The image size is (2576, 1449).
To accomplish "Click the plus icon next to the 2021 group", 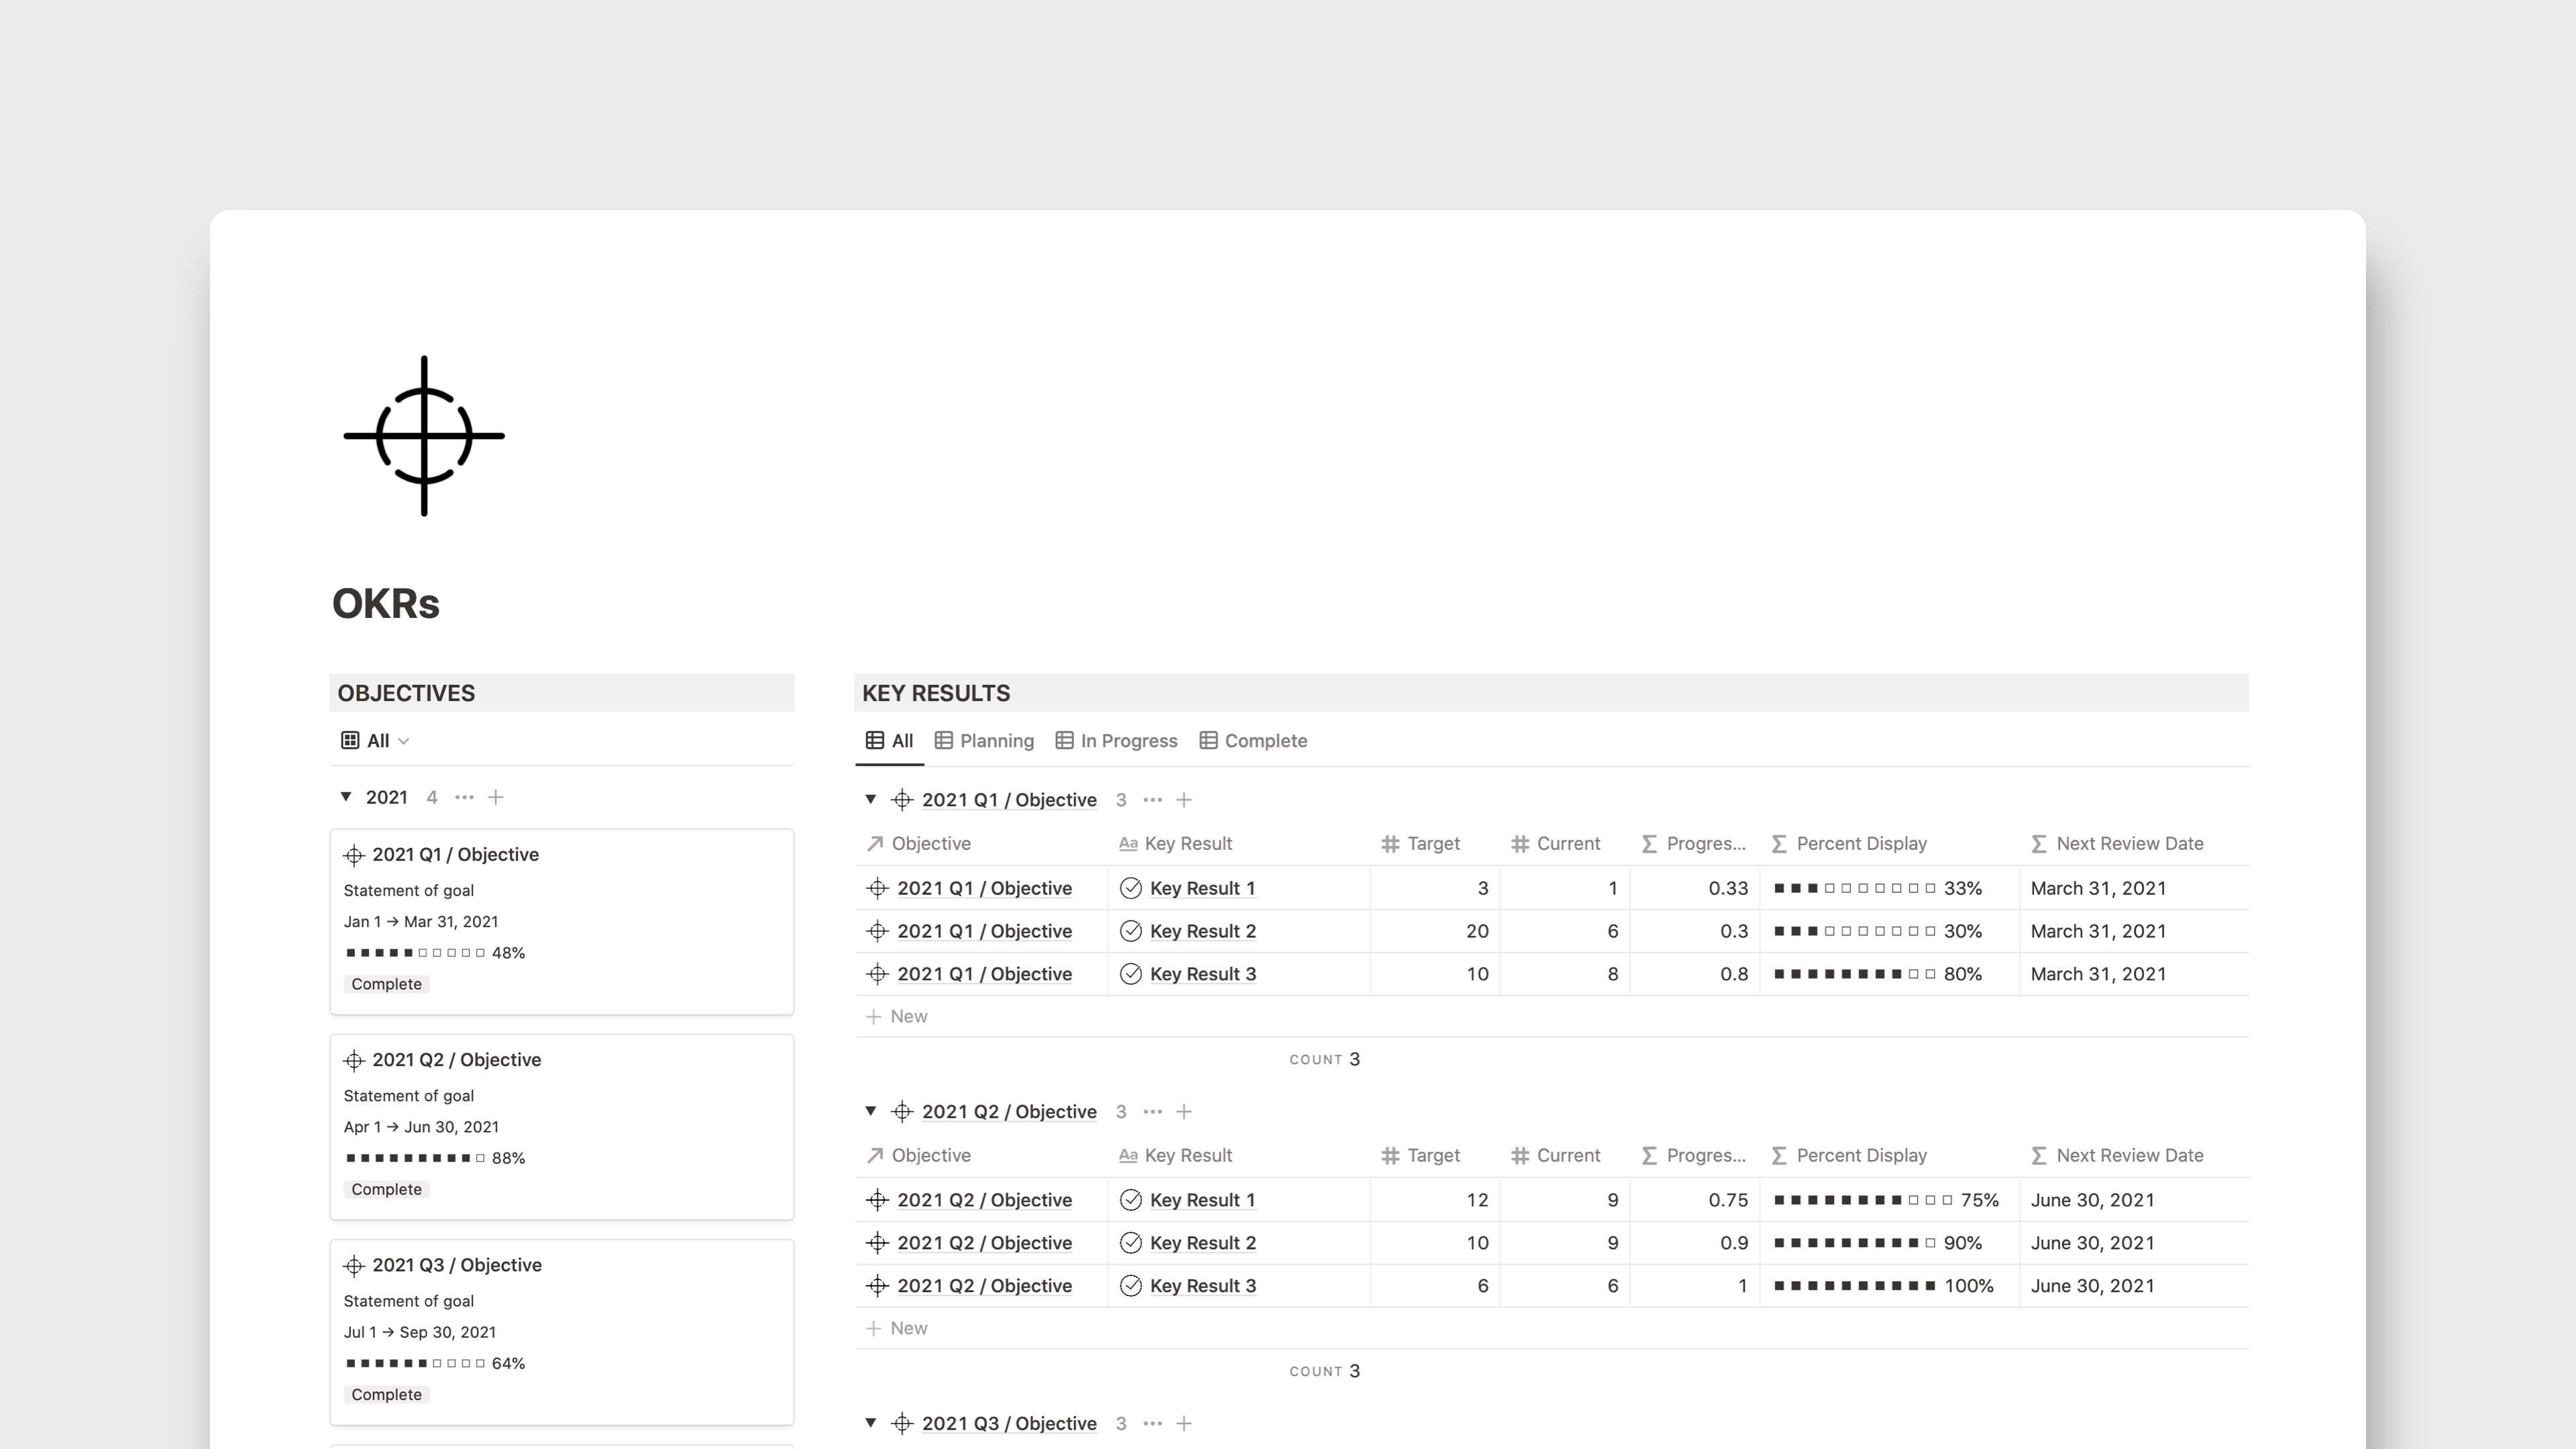I will [x=496, y=797].
